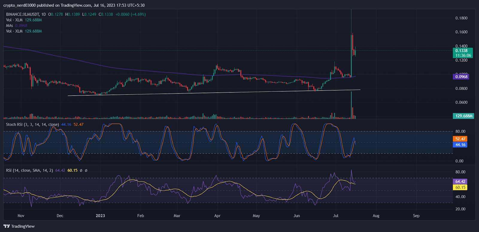Click the purple 64.42 RSI axis tag

[460, 182]
